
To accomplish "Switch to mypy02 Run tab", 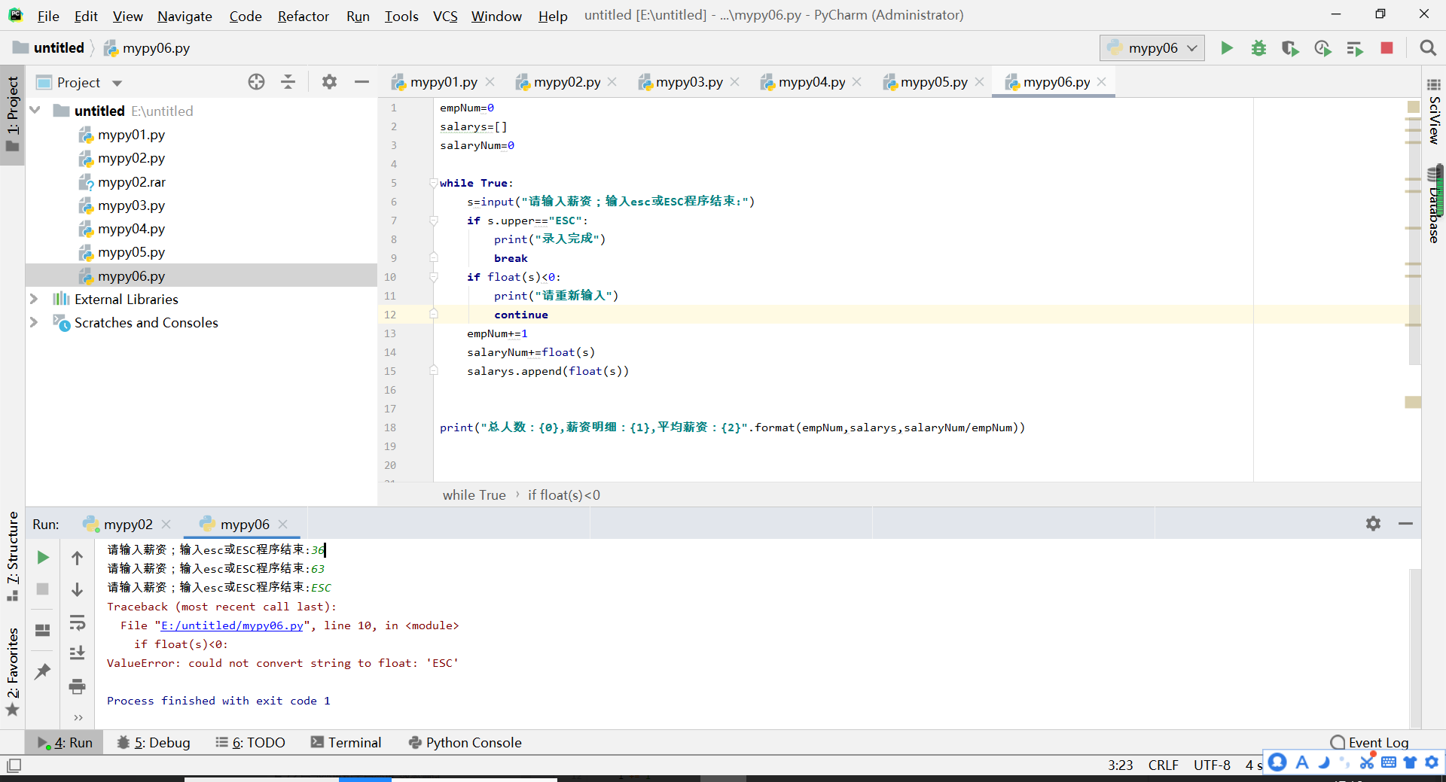I will [127, 525].
